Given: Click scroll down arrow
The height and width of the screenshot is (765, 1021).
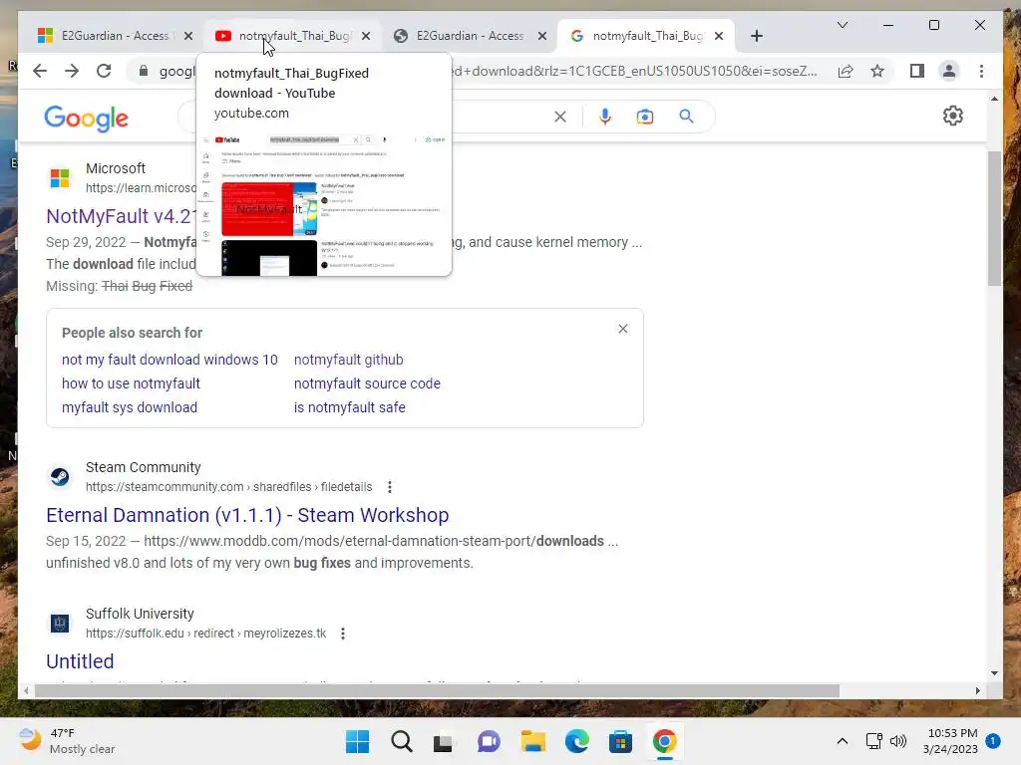Looking at the screenshot, I should [x=994, y=673].
